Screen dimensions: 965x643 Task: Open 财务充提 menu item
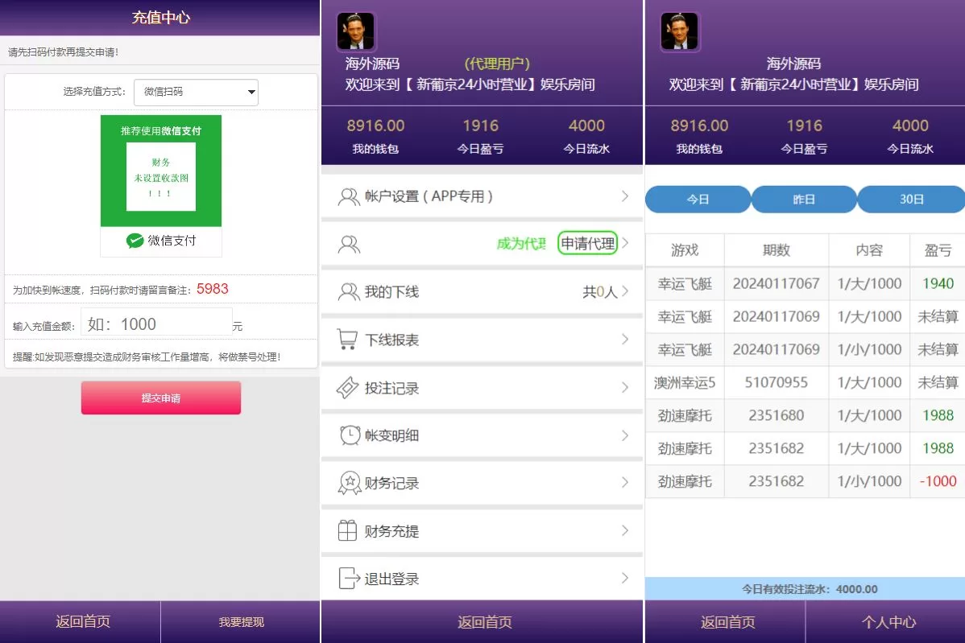(x=482, y=530)
